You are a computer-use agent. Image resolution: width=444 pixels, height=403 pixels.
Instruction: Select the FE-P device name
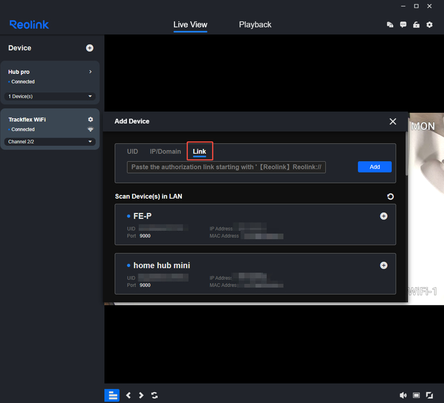[x=142, y=216]
